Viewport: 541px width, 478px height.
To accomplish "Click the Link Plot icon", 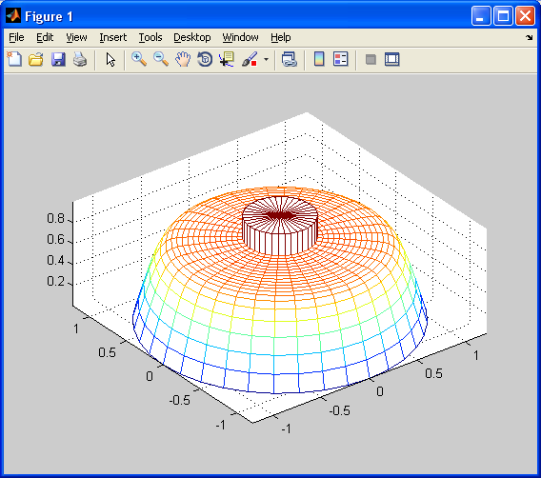I will [x=290, y=60].
